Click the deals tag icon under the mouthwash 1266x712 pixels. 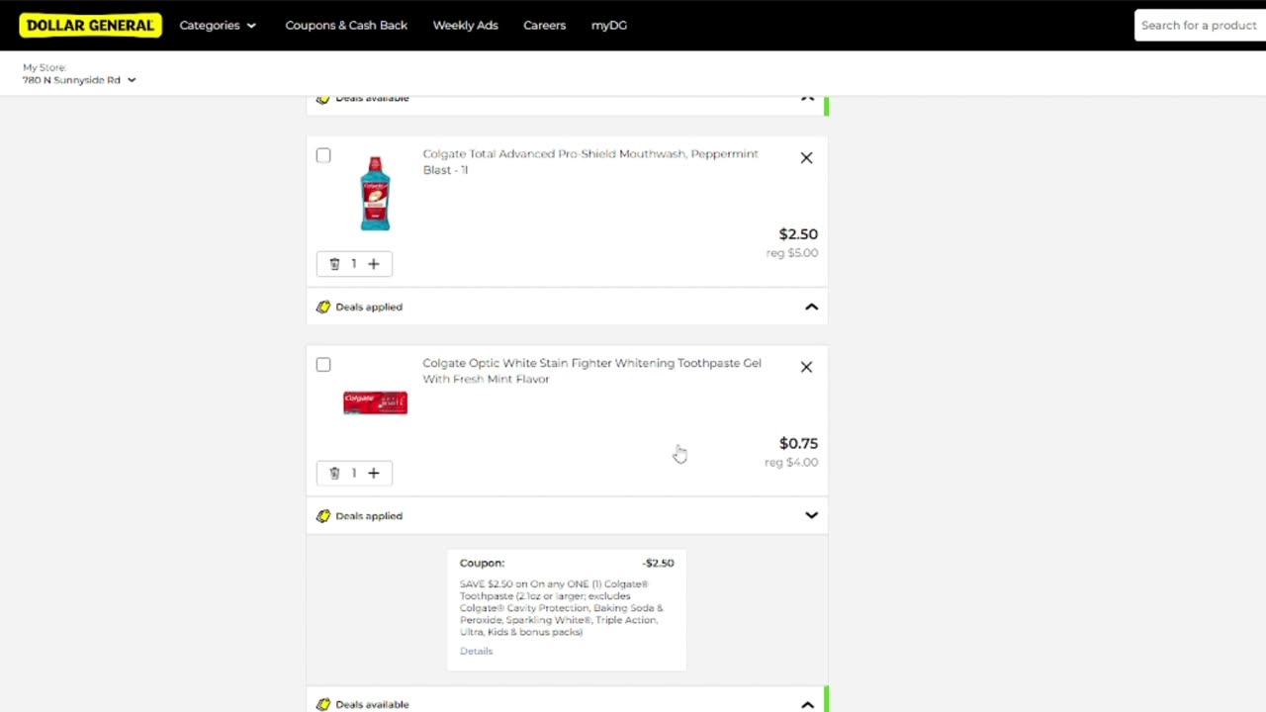[323, 307]
